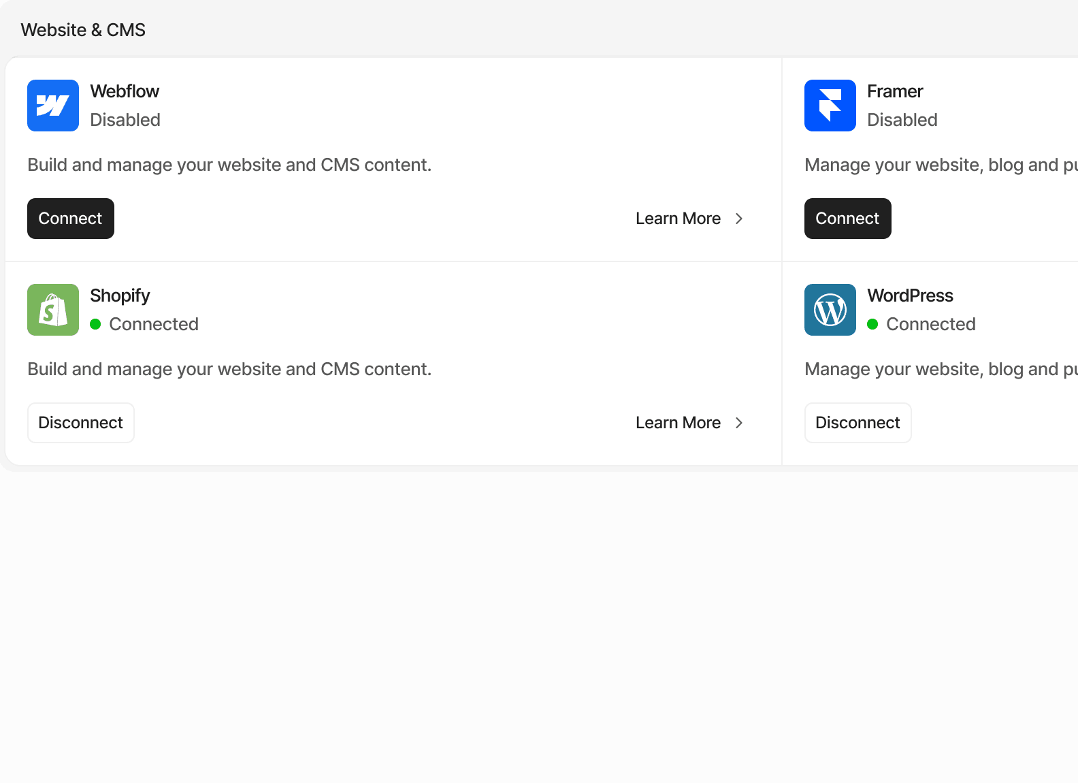The image size is (1078, 783).
Task: Click the Shopify green Connected status dot
Action: [x=95, y=324]
